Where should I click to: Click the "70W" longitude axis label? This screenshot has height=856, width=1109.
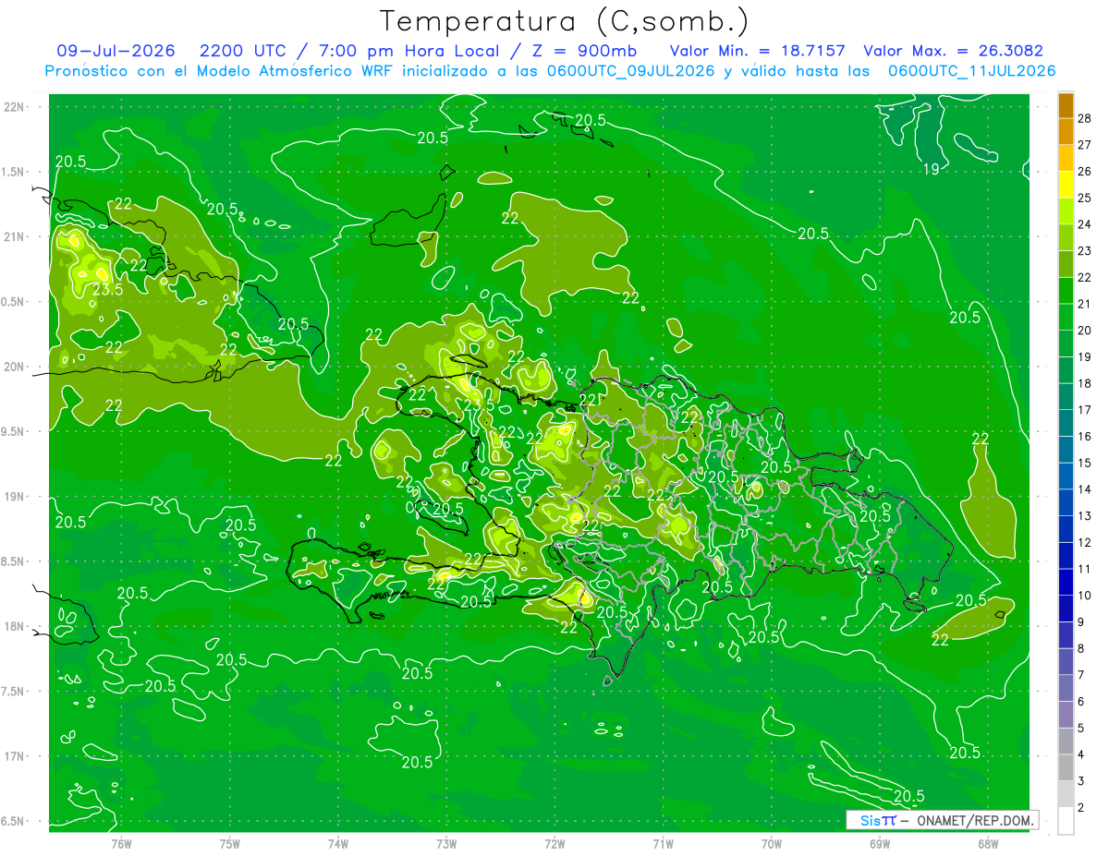(x=771, y=843)
